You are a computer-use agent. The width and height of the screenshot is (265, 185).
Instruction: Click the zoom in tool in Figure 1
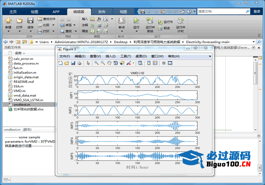coord(96,63)
